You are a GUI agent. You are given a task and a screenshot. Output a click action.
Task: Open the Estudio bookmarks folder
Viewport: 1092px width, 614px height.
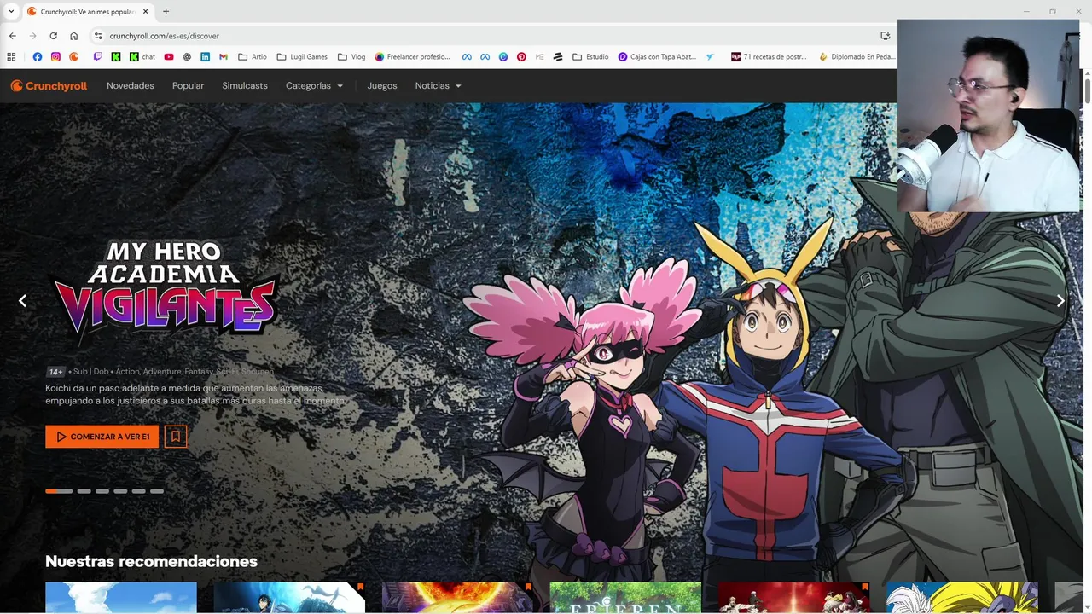[590, 57]
